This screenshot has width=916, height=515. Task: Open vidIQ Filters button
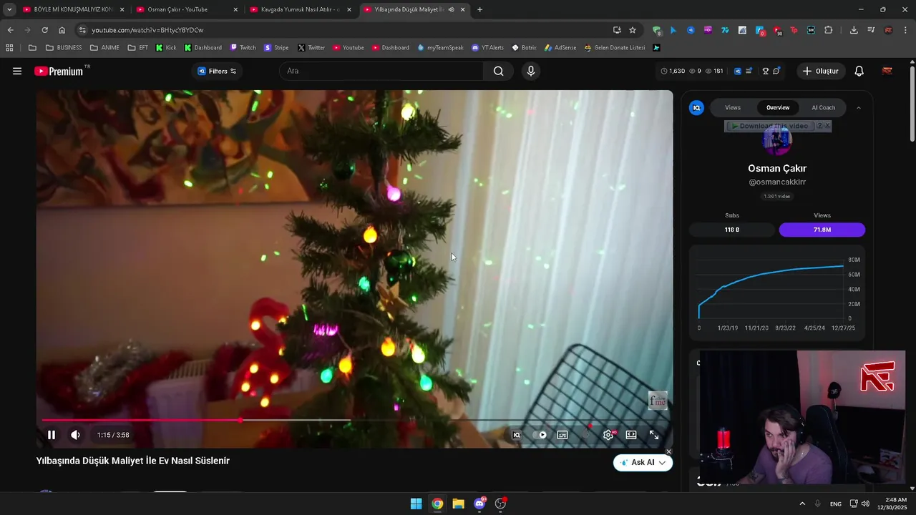217,71
